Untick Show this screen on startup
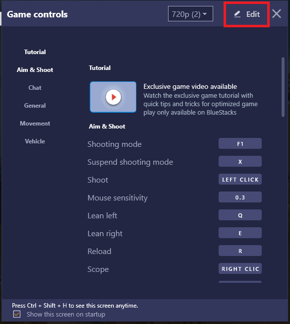This screenshot has height=324, width=290. [x=17, y=314]
